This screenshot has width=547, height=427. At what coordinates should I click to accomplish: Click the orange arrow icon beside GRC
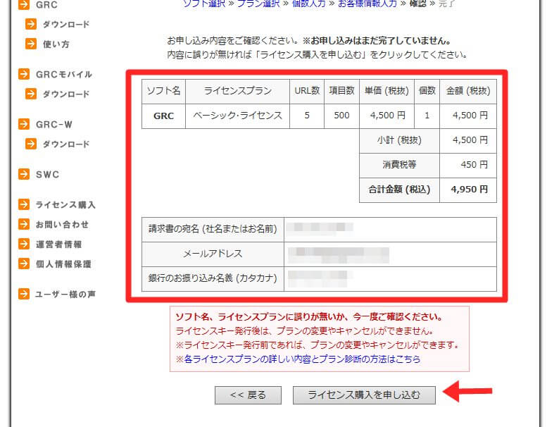point(24,4)
